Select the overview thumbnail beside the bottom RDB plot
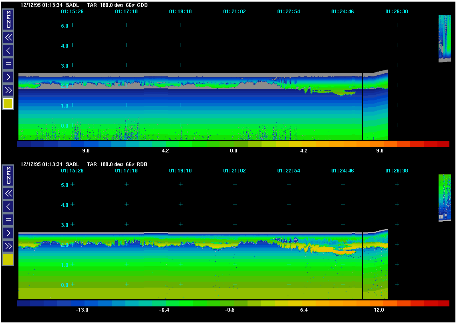This screenshot has width=457, height=324. (445, 198)
